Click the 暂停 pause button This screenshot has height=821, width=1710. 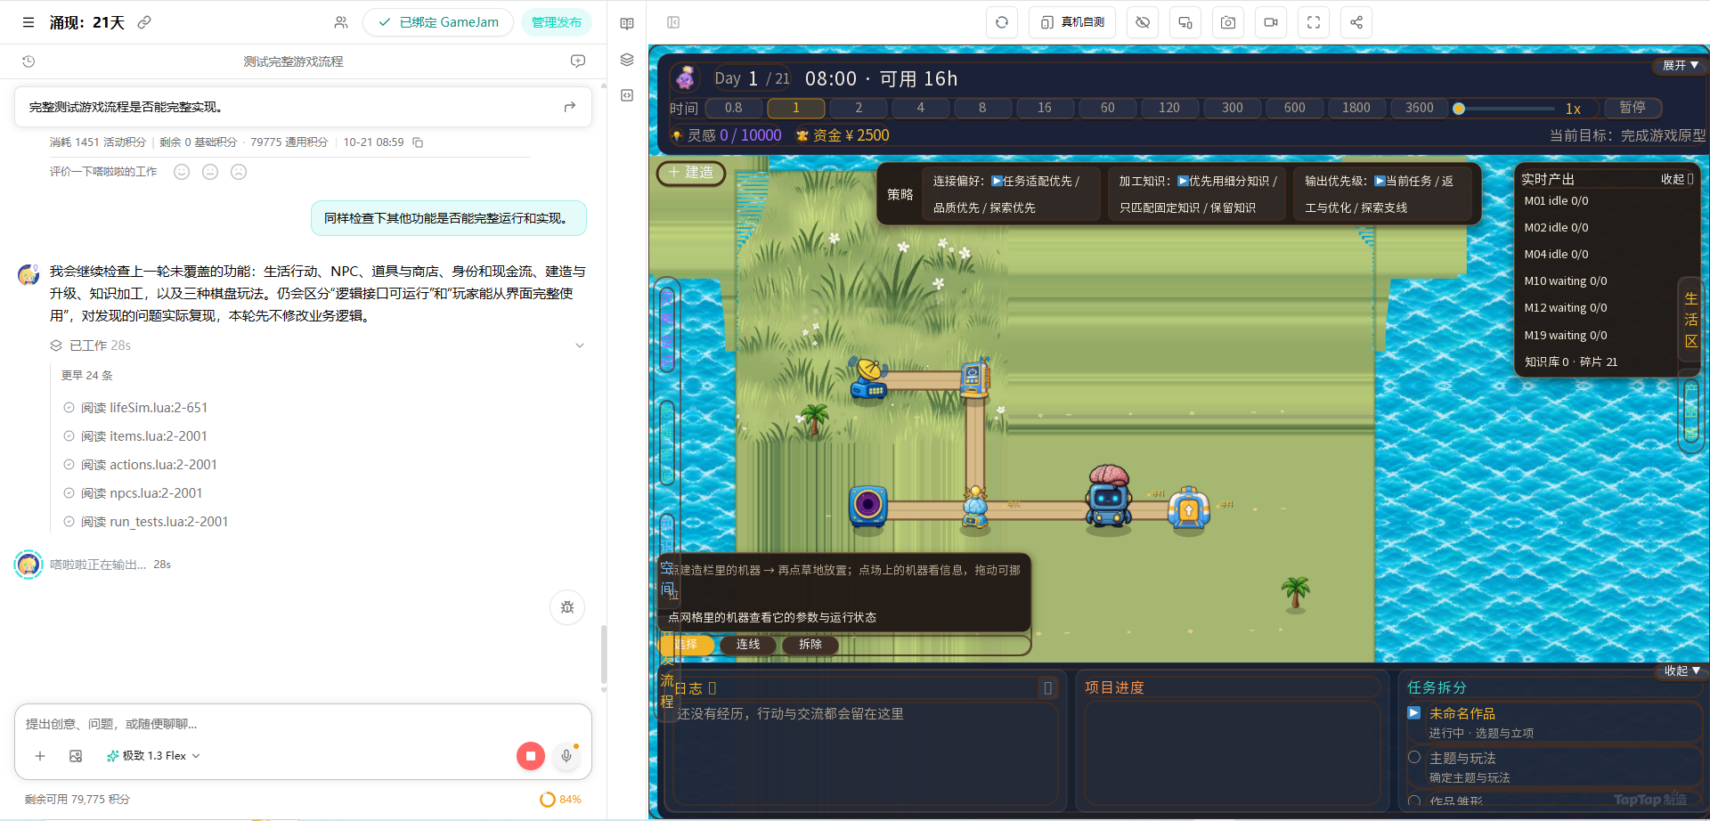click(x=1633, y=108)
